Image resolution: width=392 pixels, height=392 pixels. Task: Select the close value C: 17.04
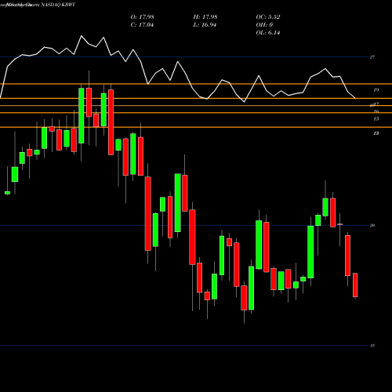pos(142,25)
